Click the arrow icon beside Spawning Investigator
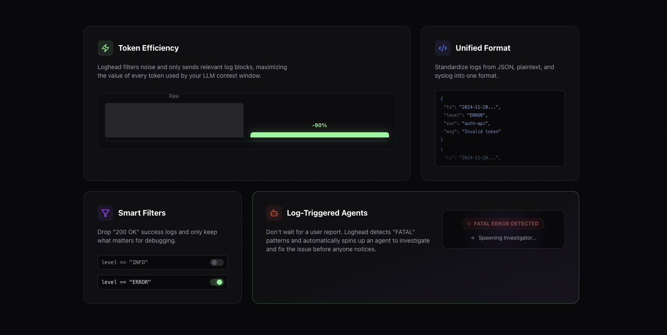Viewport: 667px width, 335px height. (472, 238)
